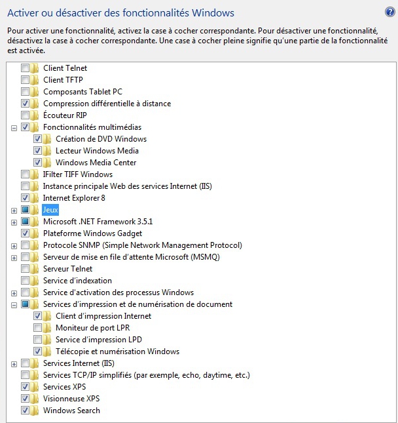
Task: Uncheck the Internet Explorer 8 checkbox
Action: pos(25,198)
